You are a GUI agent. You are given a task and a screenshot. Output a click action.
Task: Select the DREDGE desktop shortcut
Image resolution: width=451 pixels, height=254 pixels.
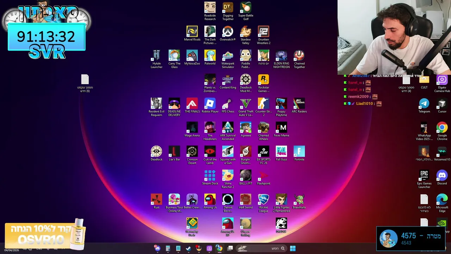pyautogui.click(x=282, y=225)
